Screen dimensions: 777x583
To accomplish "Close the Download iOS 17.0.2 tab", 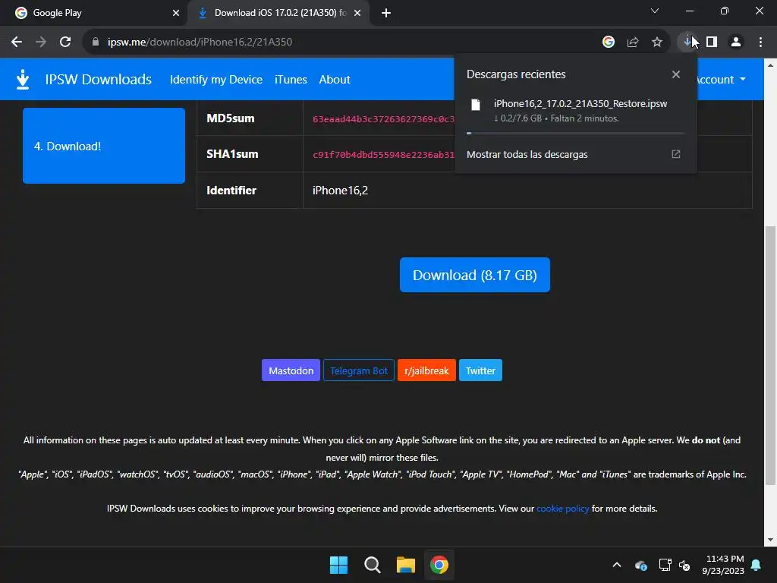I will point(357,13).
